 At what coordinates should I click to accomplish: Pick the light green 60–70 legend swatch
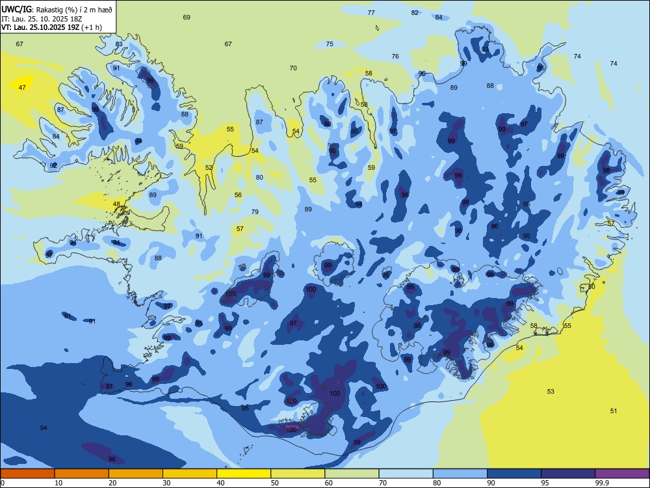352,474
